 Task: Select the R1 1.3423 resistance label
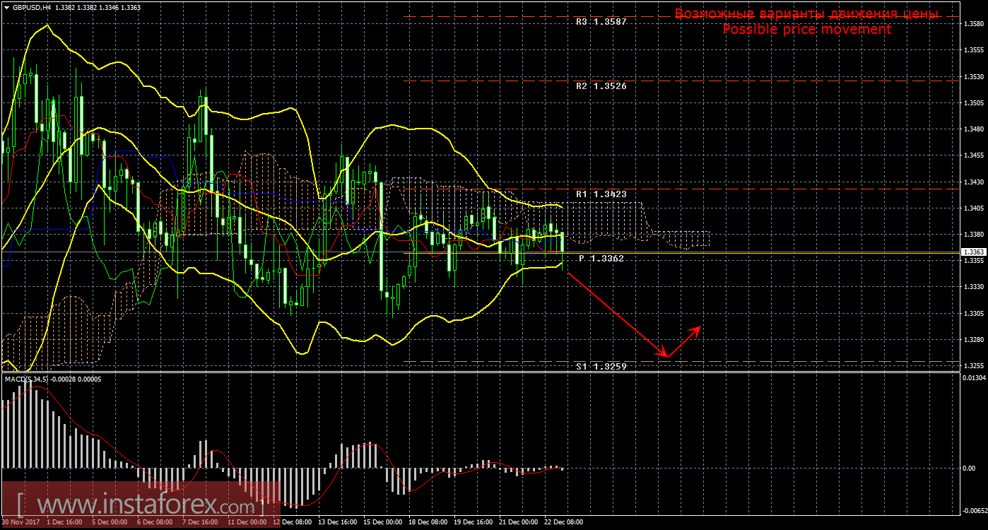[601, 194]
